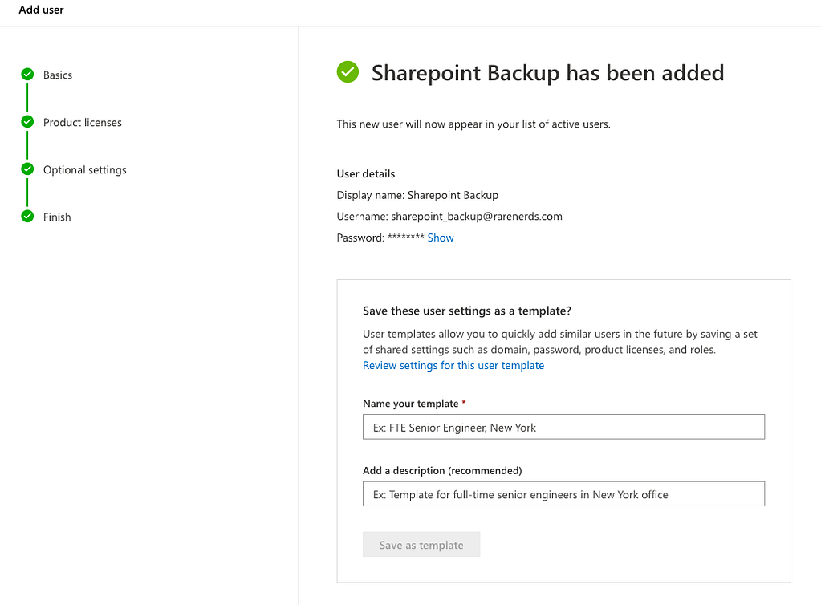This screenshot has width=821, height=605.
Task: Click the Save as template button
Action: (421, 545)
